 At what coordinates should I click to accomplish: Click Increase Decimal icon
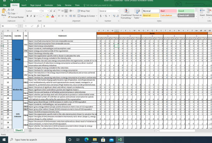point(114,16)
